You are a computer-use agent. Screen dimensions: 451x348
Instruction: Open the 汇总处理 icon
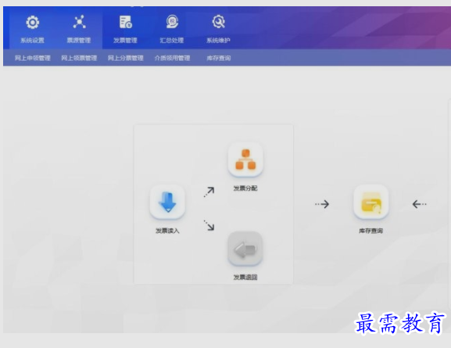point(172,22)
